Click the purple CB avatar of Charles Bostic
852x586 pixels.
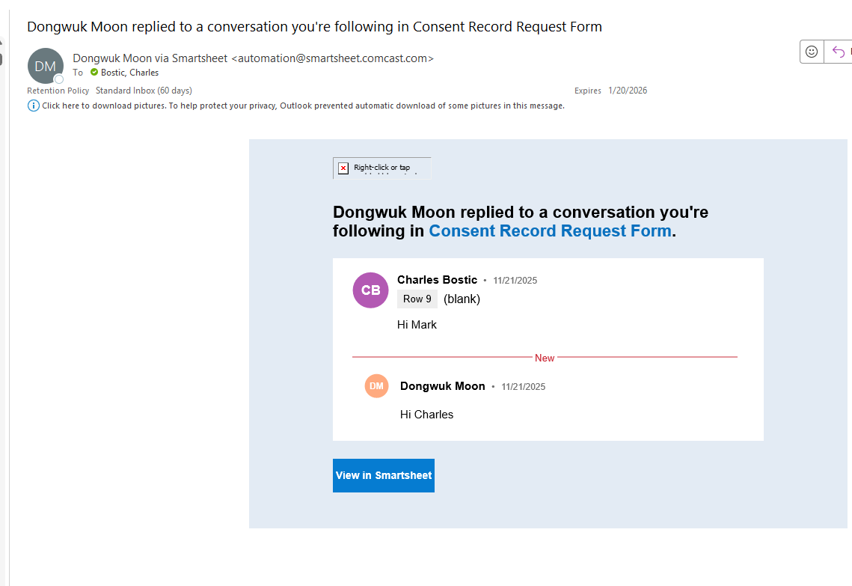click(x=370, y=290)
